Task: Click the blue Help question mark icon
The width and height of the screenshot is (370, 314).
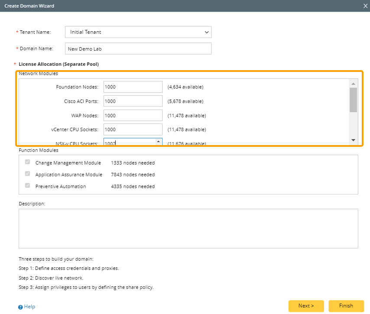Action: [20, 307]
